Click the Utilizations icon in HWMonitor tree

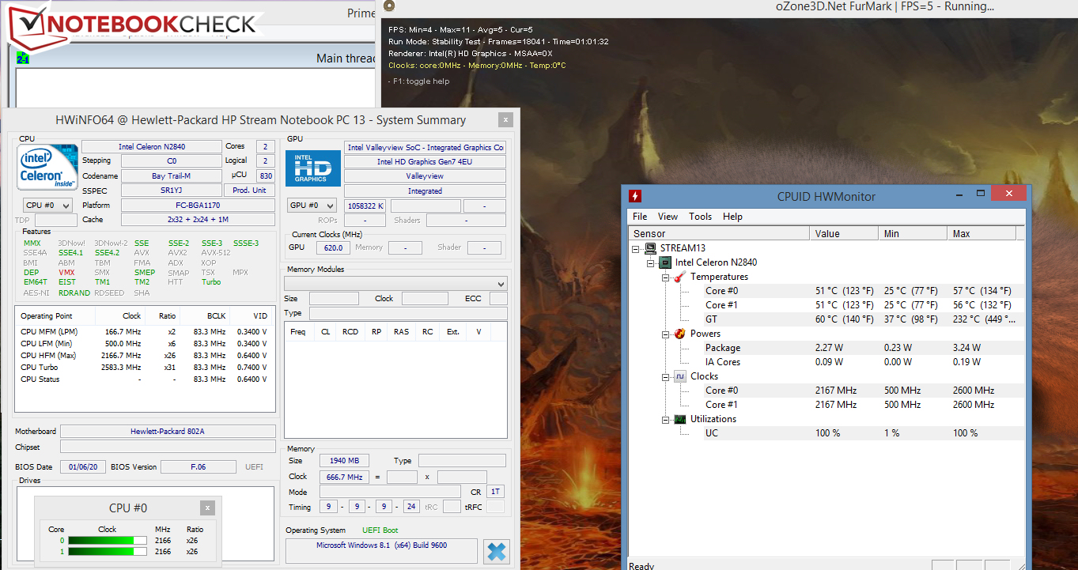pyautogui.click(x=679, y=419)
